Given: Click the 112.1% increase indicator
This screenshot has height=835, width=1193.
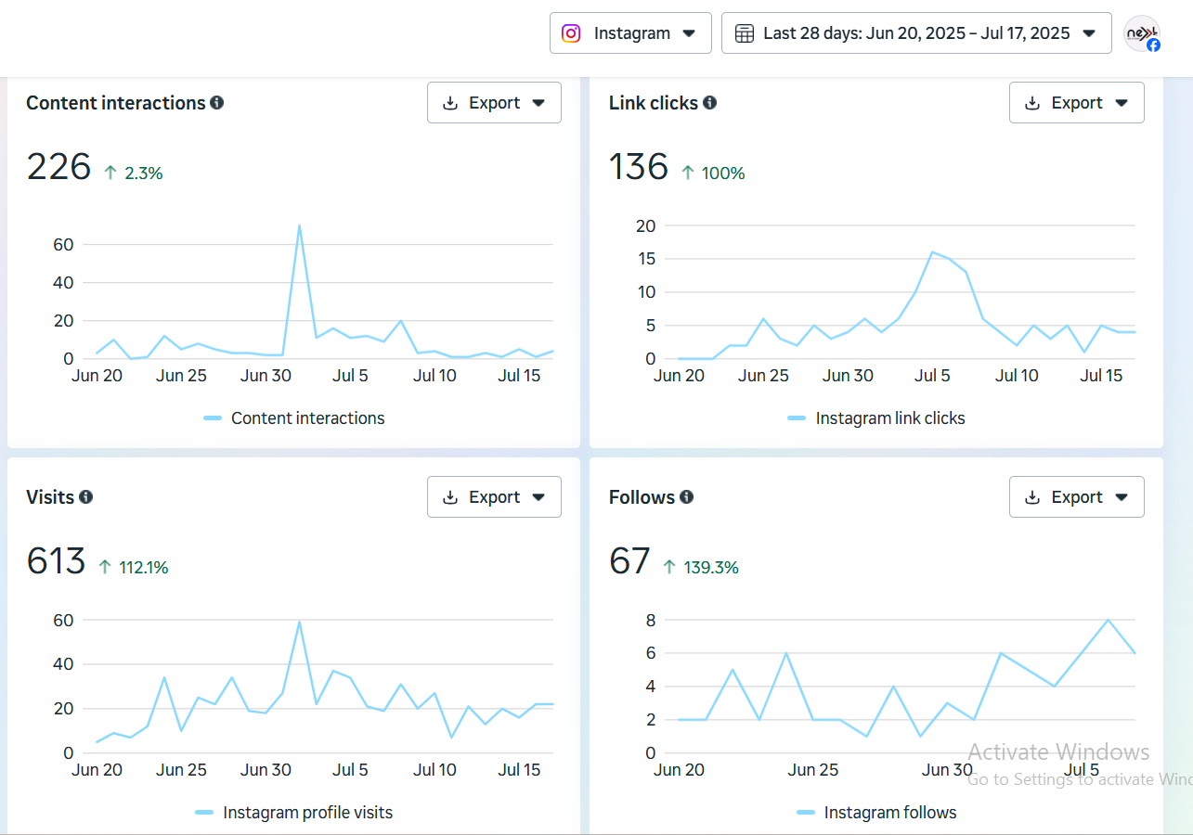Looking at the screenshot, I should pyautogui.click(x=133, y=567).
